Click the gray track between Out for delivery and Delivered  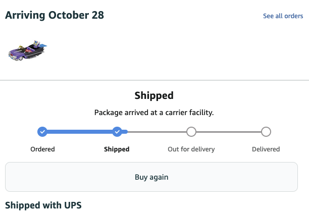(228, 132)
